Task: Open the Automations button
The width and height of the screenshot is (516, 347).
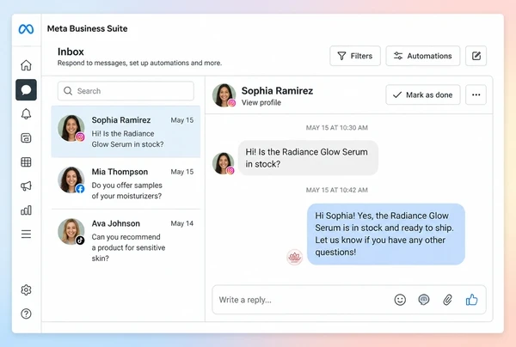Action: [423, 56]
